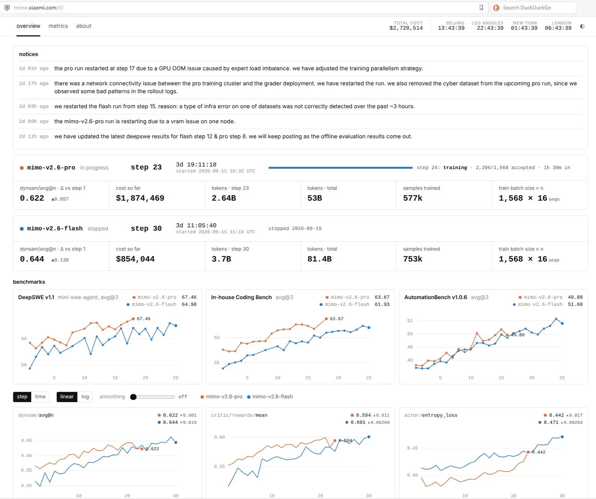Open the overview tab
Viewport: 596px width, 499px height.
28,26
